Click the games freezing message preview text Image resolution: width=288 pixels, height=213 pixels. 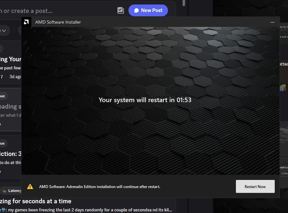[90, 210]
